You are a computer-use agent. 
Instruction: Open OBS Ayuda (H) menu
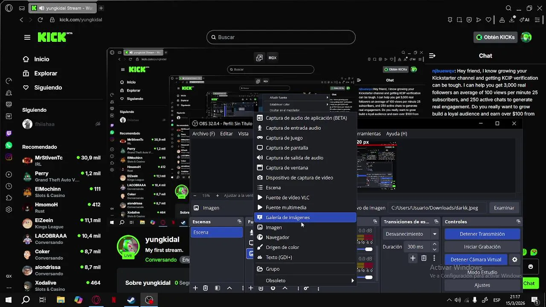[397, 133]
